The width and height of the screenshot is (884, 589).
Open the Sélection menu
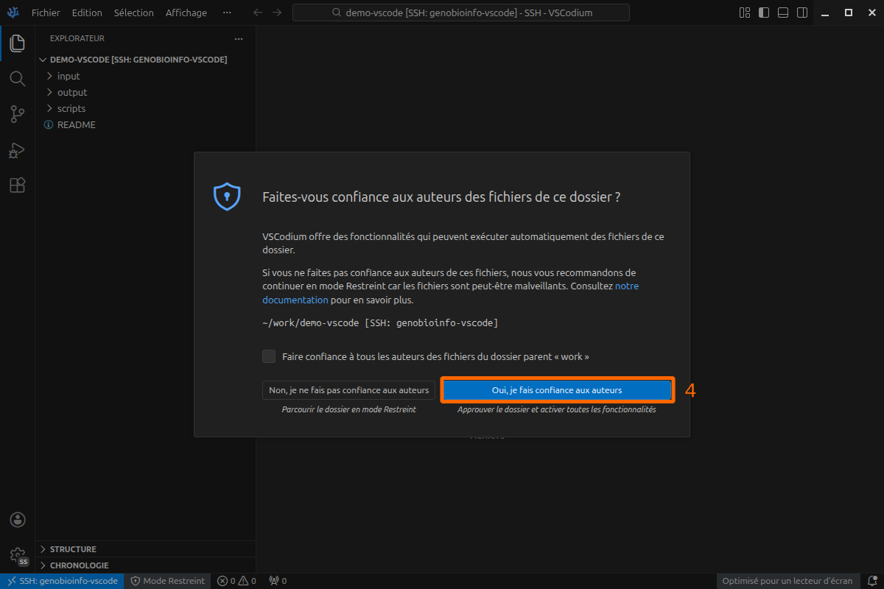click(134, 13)
